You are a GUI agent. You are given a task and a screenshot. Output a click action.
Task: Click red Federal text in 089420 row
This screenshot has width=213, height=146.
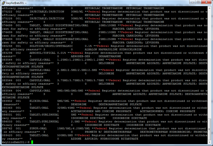click(x=84, y=135)
